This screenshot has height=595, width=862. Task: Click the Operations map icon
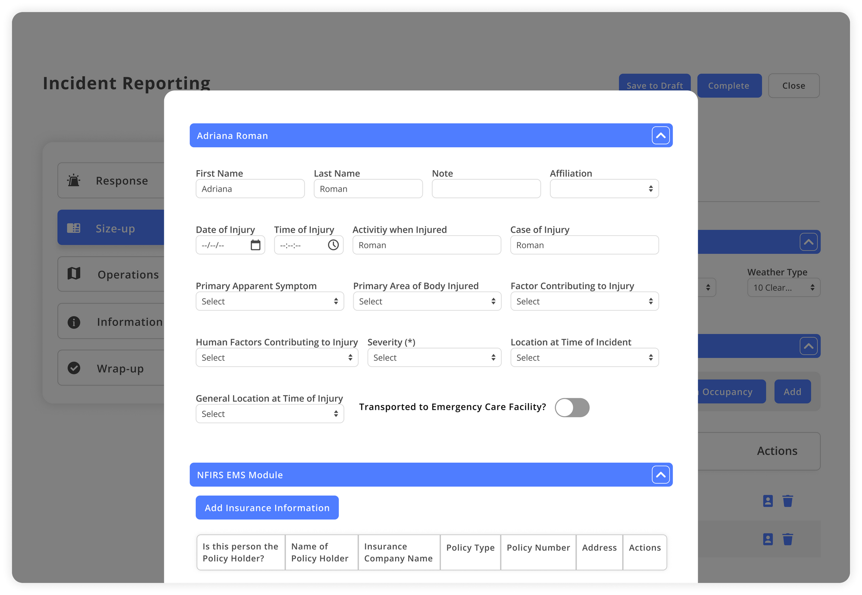[74, 274]
